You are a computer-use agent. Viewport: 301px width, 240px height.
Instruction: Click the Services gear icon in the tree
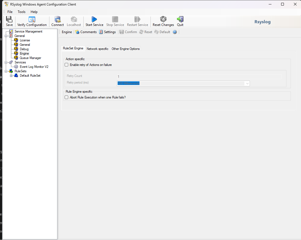[11, 62]
